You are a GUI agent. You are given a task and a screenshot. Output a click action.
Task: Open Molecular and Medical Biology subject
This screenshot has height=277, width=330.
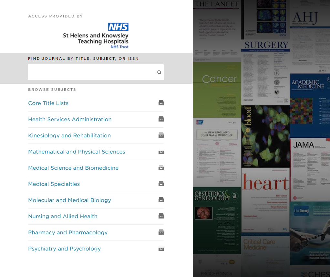(x=69, y=200)
